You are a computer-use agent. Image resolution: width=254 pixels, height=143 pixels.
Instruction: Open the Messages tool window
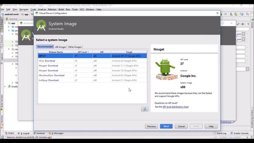56,133
